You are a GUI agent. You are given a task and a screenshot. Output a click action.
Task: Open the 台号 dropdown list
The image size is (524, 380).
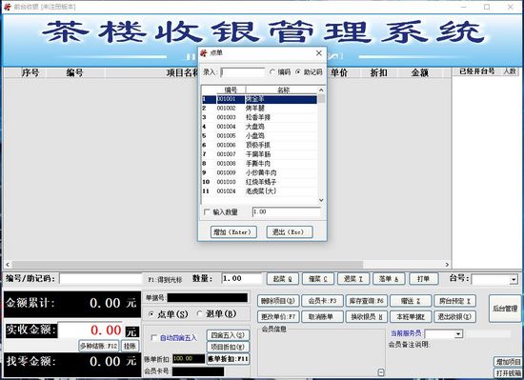(x=514, y=279)
